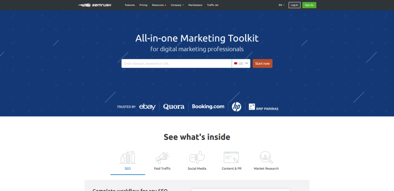Open the Features menu item
The width and height of the screenshot is (394, 191).
pyautogui.click(x=130, y=5)
